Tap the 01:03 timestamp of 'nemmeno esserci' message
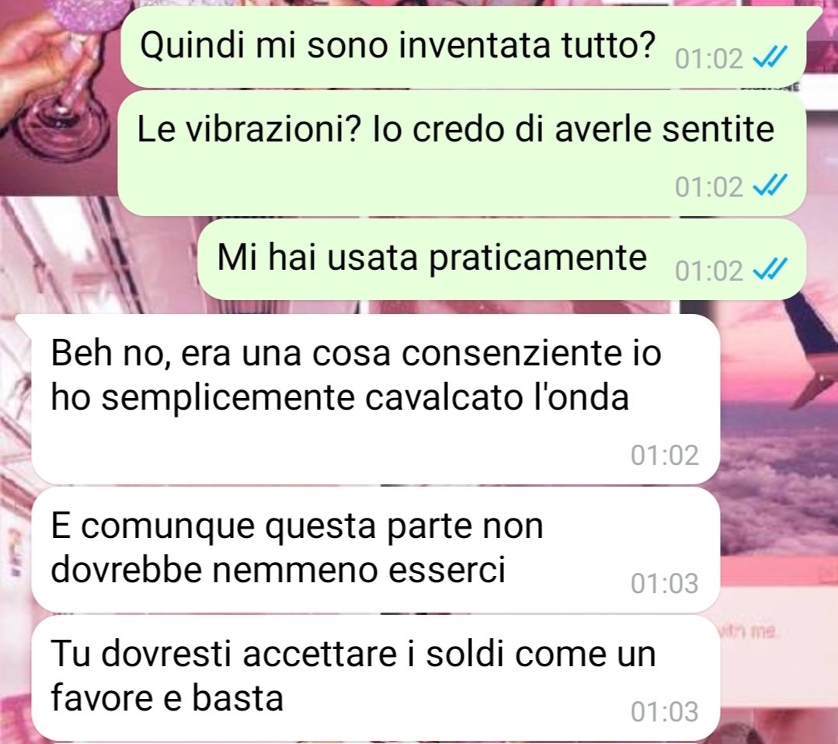Viewport: 838px width, 744px height. pyautogui.click(x=664, y=583)
